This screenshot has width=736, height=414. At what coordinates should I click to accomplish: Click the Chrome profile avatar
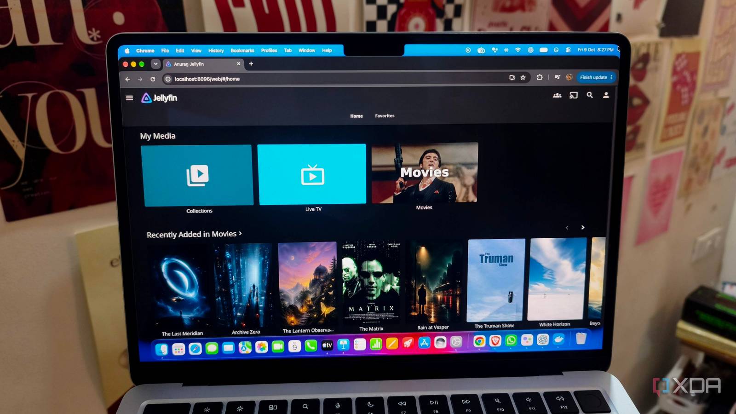click(x=569, y=77)
